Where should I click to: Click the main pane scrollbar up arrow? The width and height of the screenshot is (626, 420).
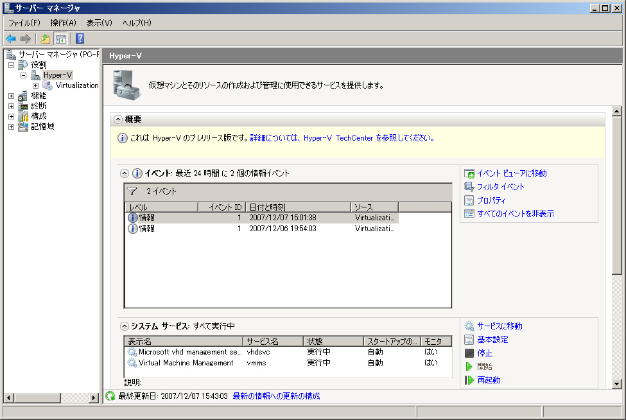tap(617, 111)
